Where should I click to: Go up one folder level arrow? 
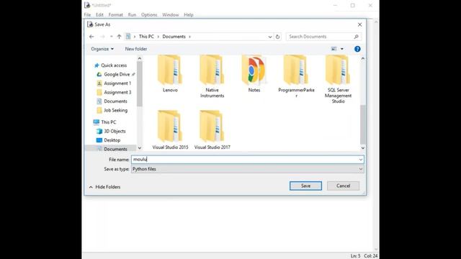[x=119, y=37]
